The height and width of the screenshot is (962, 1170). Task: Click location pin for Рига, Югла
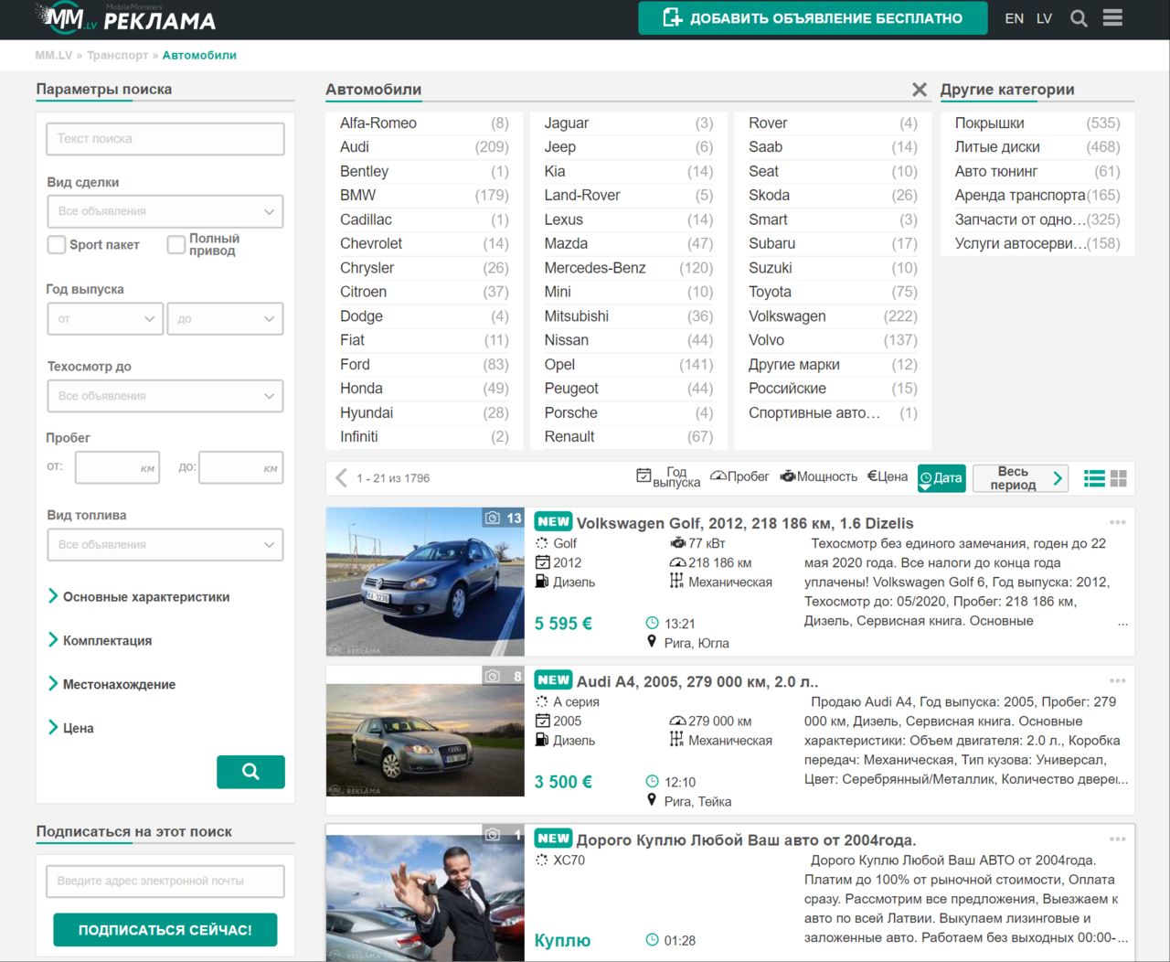[652, 642]
